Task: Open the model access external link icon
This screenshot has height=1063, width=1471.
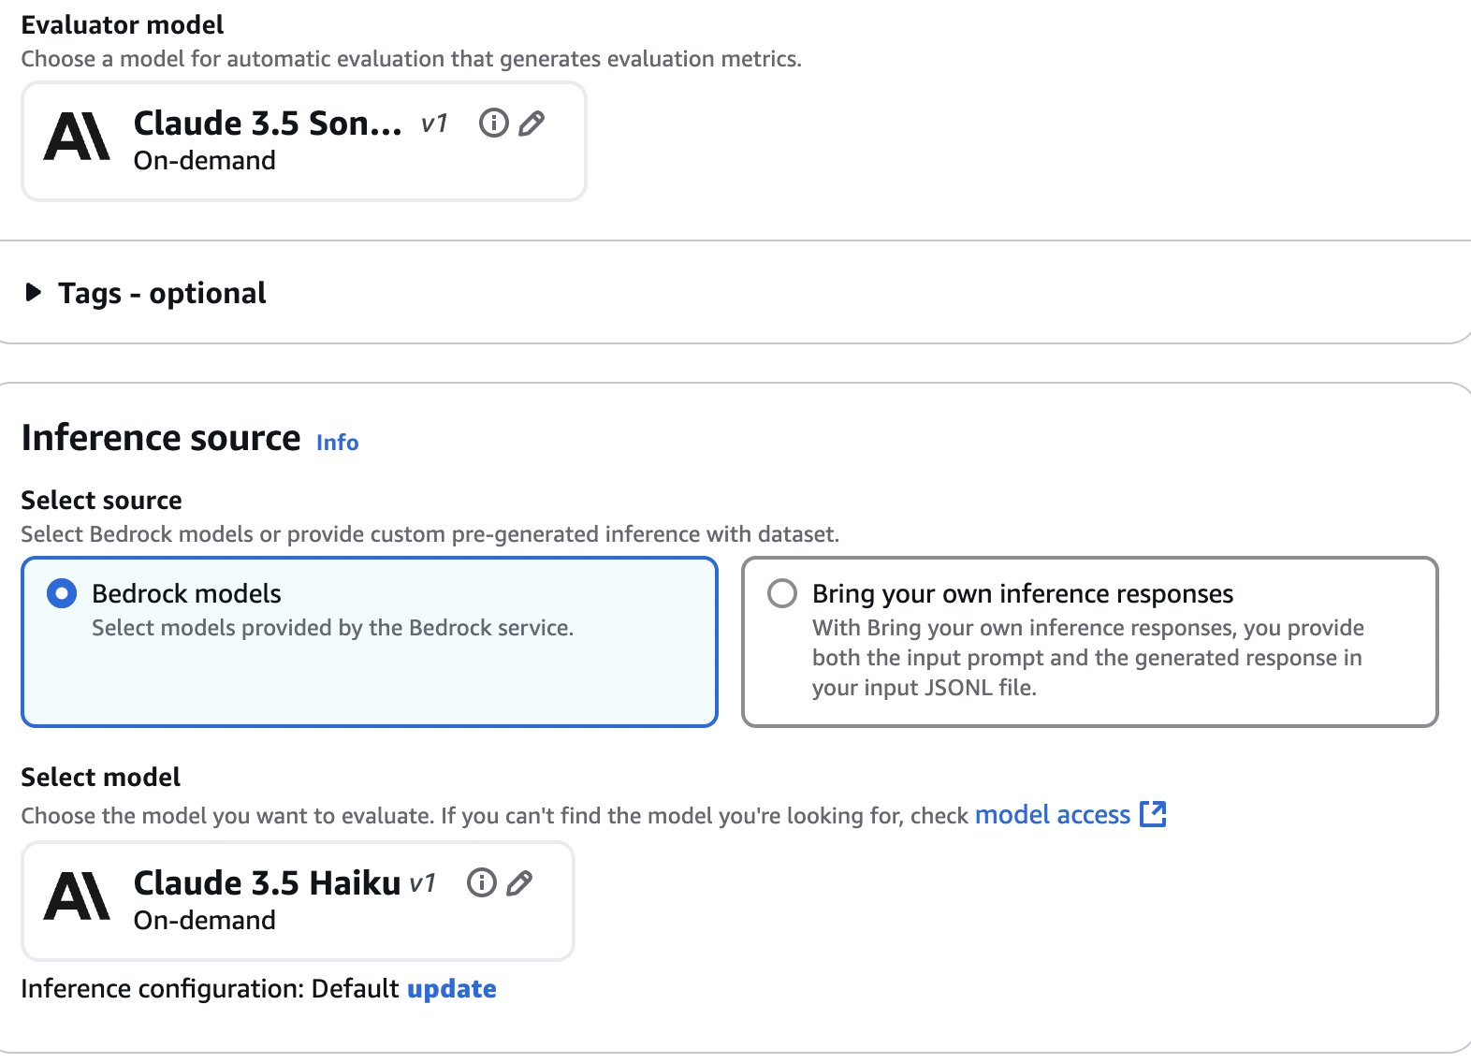Action: tap(1153, 814)
